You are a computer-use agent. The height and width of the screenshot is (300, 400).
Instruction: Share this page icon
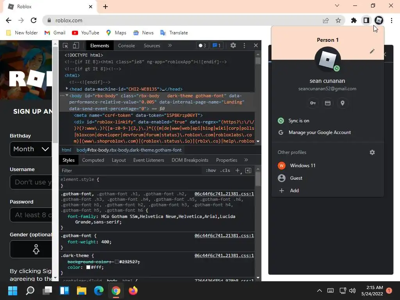(x=326, y=20)
